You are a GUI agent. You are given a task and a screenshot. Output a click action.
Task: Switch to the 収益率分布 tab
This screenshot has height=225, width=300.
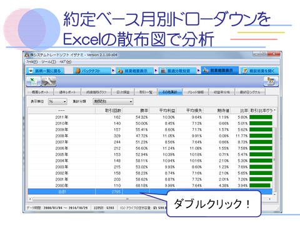[x=222, y=92]
